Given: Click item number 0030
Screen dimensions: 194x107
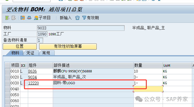Looking at the screenshot, I should point(15,83).
